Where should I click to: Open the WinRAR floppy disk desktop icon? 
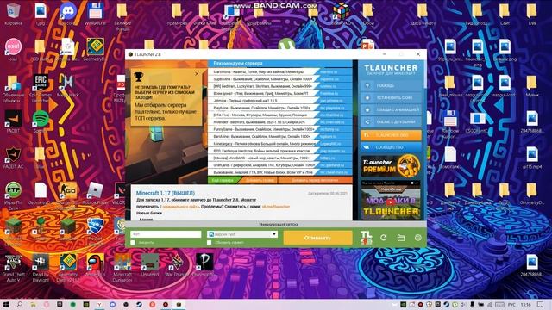95,14
